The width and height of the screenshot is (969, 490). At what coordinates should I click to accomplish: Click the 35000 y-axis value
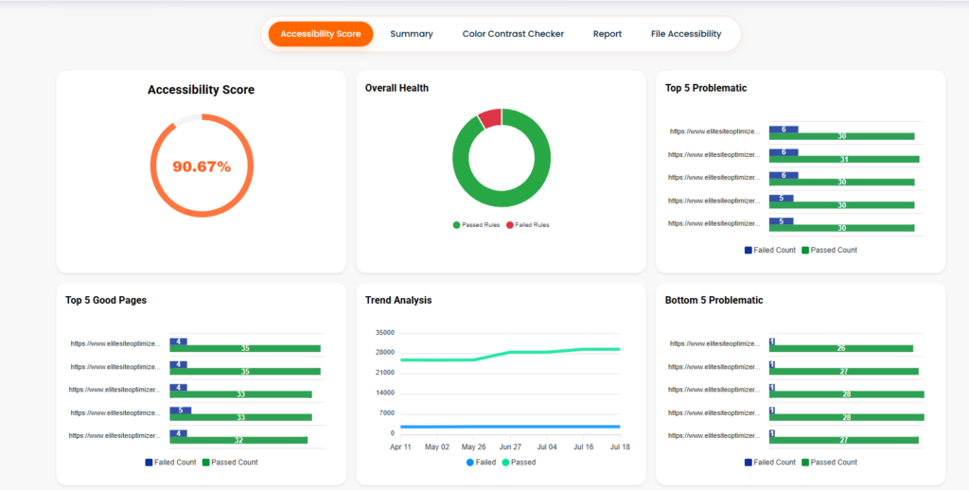tap(384, 332)
